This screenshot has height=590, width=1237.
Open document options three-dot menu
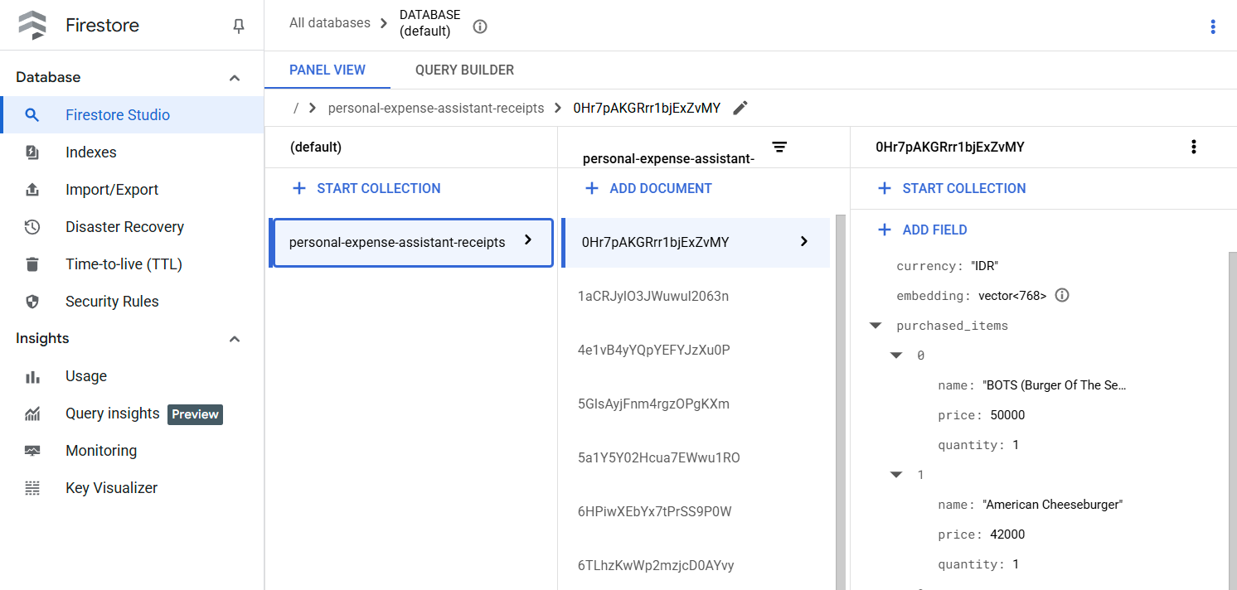[x=1193, y=147]
